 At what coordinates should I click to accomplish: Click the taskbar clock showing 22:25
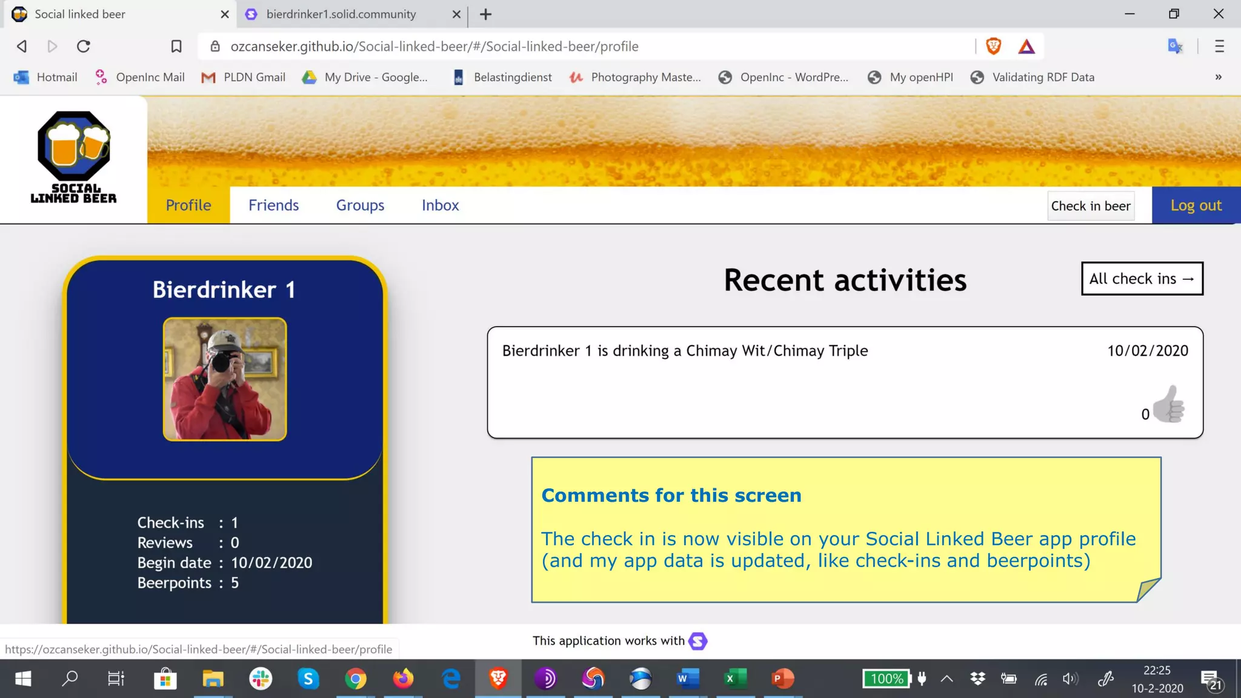(1157, 679)
